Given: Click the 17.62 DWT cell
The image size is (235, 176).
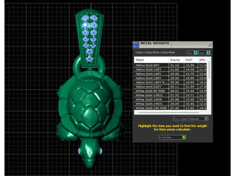Looking at the screenshot, I should [x=190, y=108].
